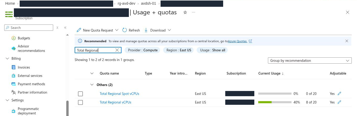Click the Refresh toolbar button
The height and width of the screenshot is (116, 357).
tap(131, 30)
